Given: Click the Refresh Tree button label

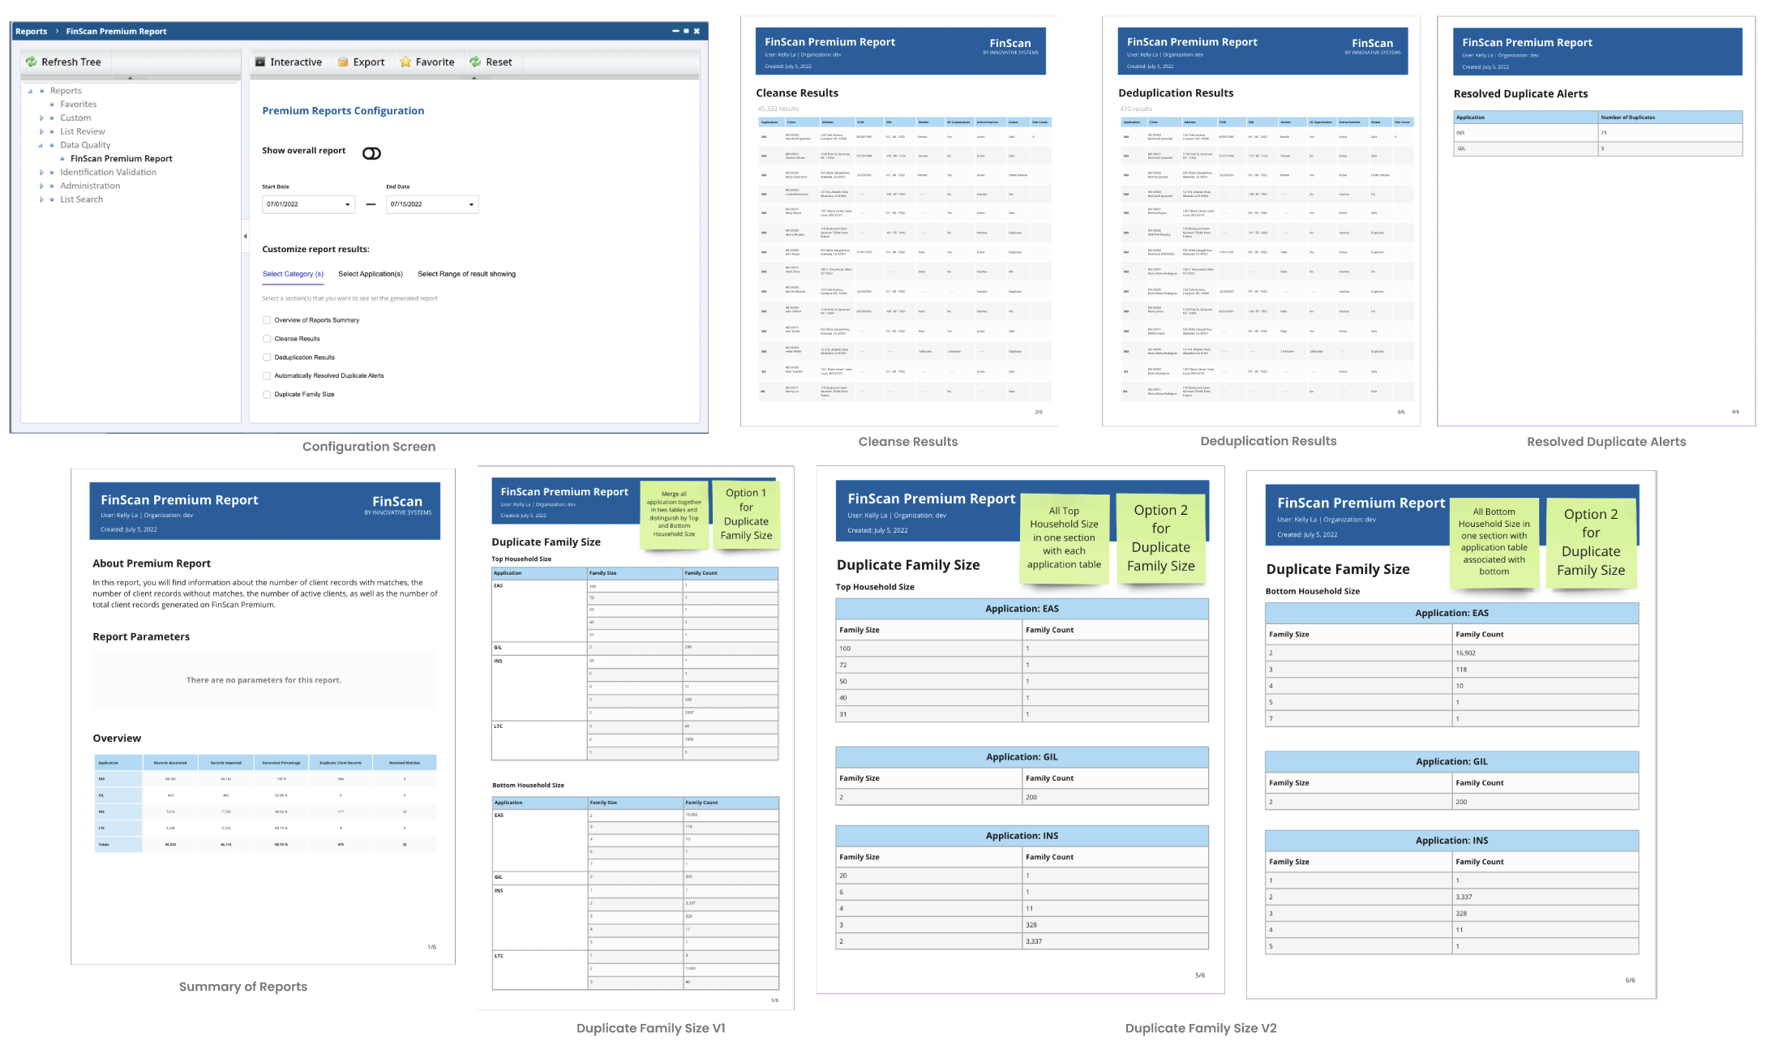Looking at the screenshot, I should pyautogui.click(x=71, y=62).
